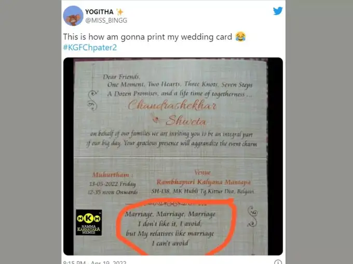Click the laughing emoji in the tweet
The height and width of the screenshot is (264, 353).
[240, 37]
